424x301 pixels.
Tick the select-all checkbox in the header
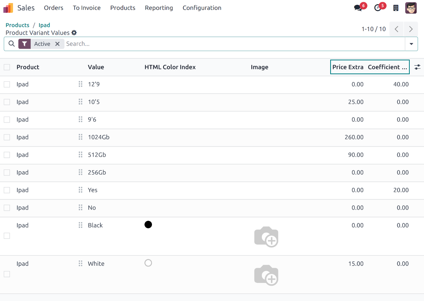pos(7,67)
